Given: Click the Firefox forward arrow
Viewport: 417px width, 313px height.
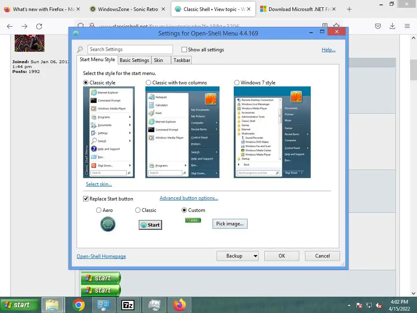Looking at the screenshot, I should [24, 26].
